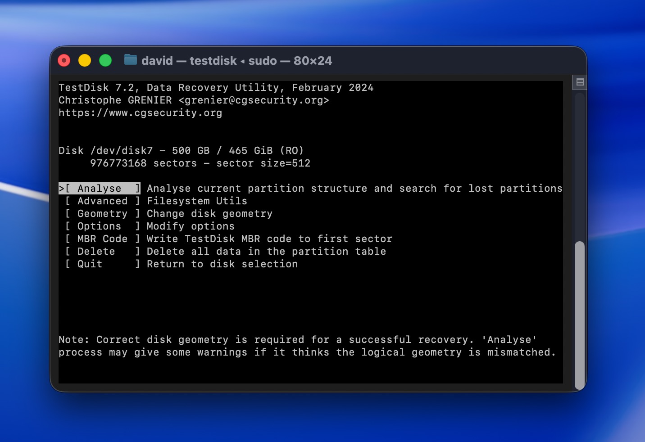Click the window title 'david — testdisk' text

(189, 61)
